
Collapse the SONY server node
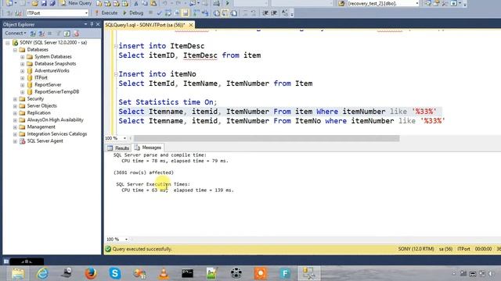8,43
